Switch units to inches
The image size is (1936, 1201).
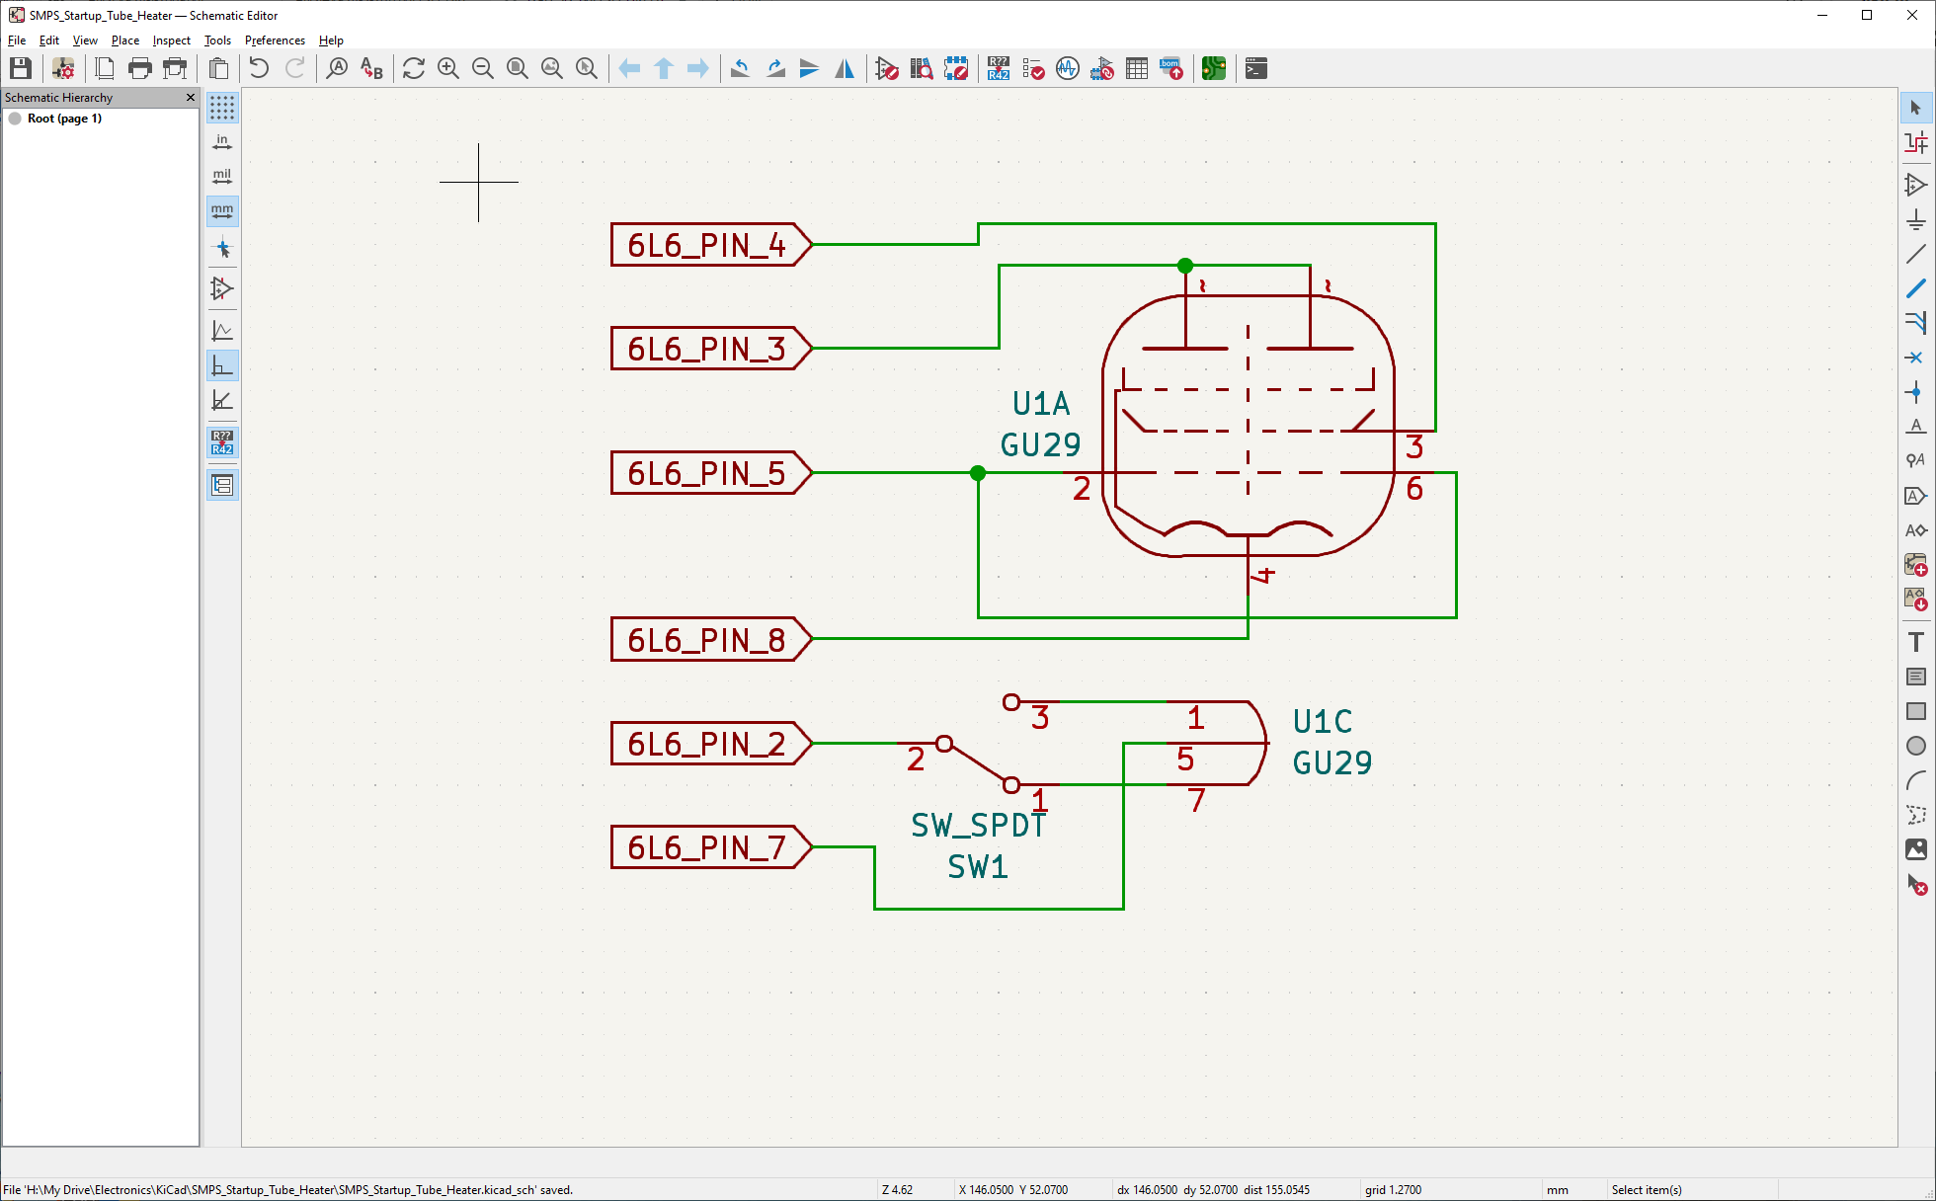coord(222,142)
